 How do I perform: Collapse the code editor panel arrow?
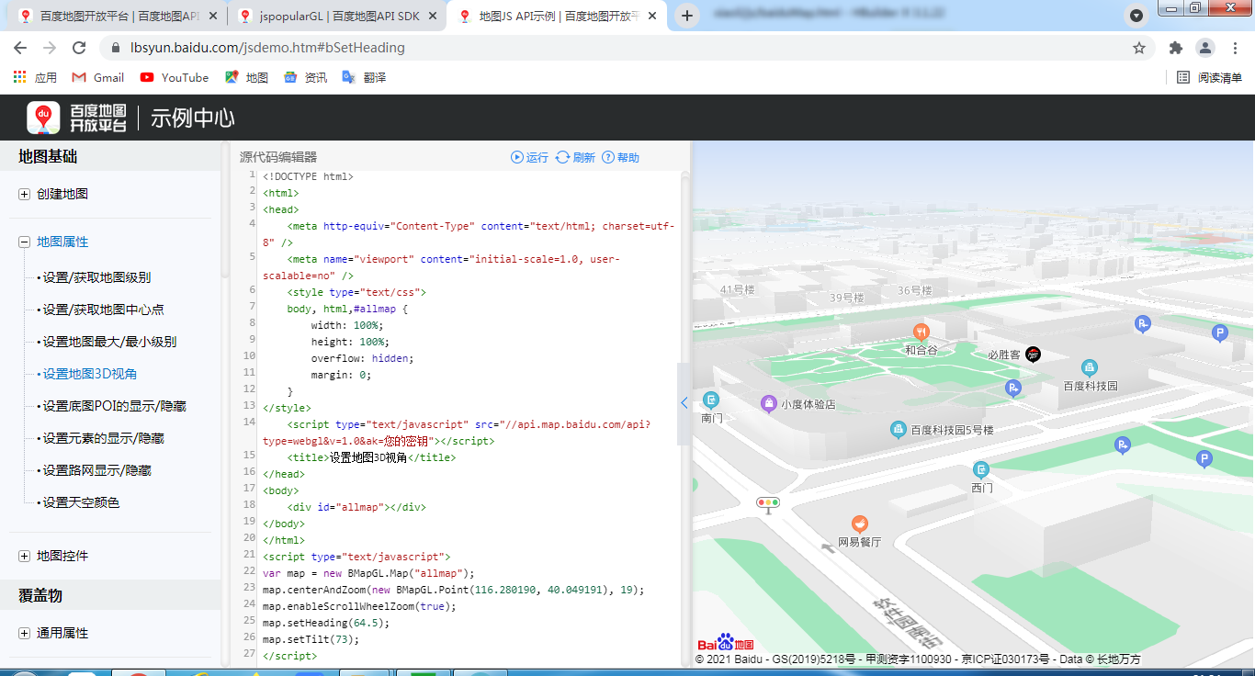click(x=684, y=403)
